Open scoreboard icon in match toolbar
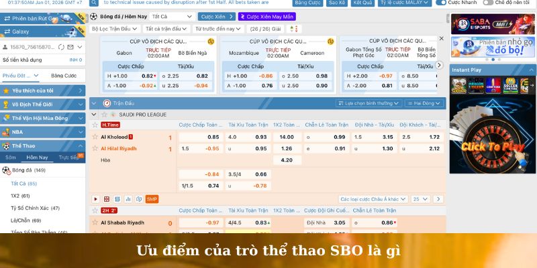 tap(117, 199)
